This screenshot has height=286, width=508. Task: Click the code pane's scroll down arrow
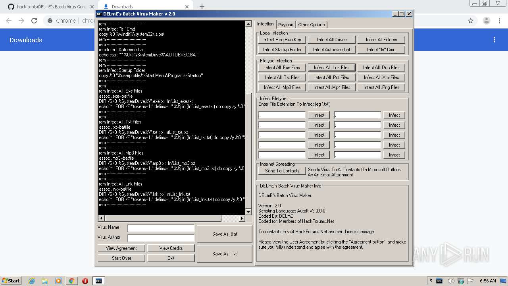tap(248, 212)
